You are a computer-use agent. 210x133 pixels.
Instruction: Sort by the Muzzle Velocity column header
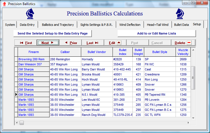click(x=183, y=52)
